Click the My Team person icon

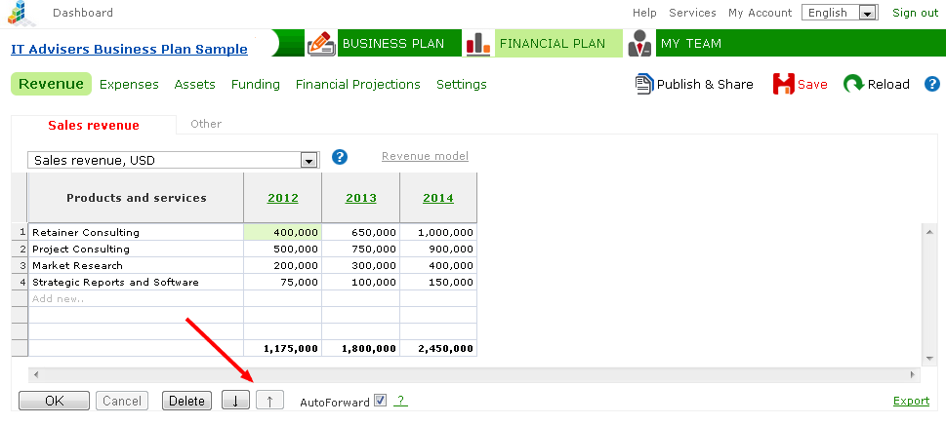639,44
